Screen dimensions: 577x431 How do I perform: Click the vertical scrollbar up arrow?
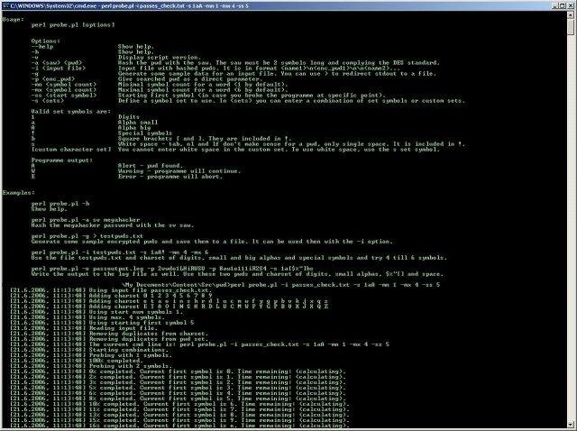[571, 14]
